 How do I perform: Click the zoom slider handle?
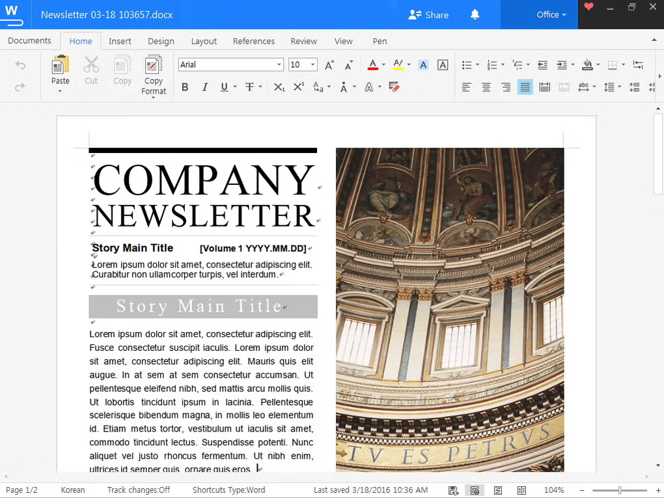pyautogui.click(x=620, y=490)
